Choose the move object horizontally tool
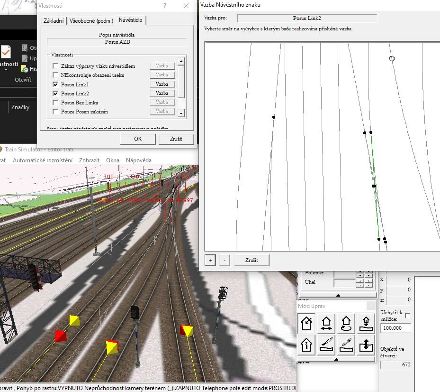The height and width of the screenshot is (392, 440). pos(326,323)
